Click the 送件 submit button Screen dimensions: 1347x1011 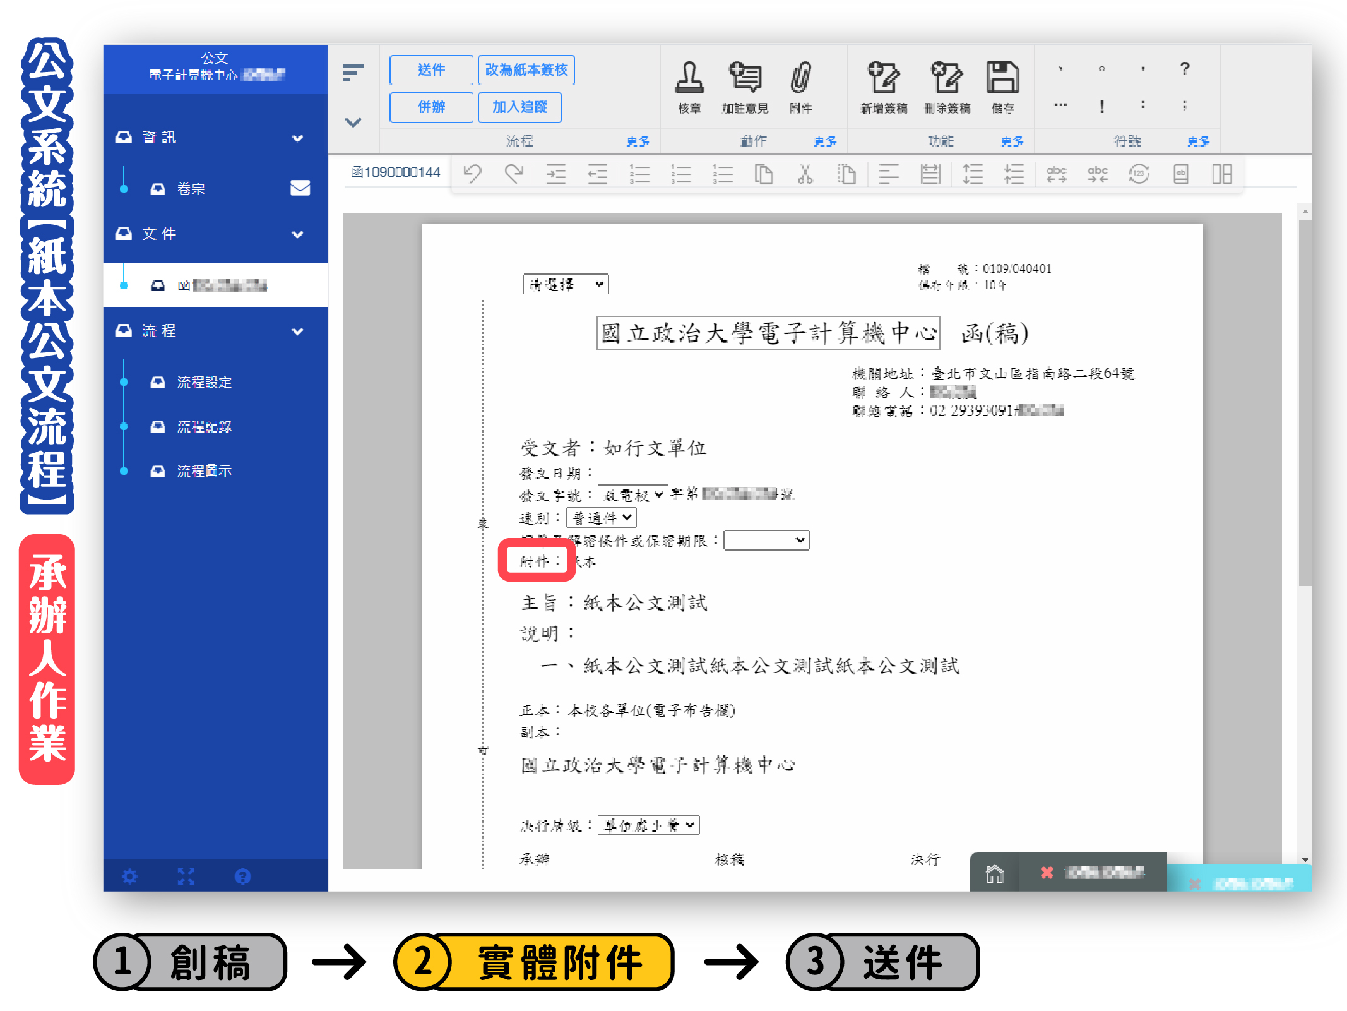tap(431, 69)
